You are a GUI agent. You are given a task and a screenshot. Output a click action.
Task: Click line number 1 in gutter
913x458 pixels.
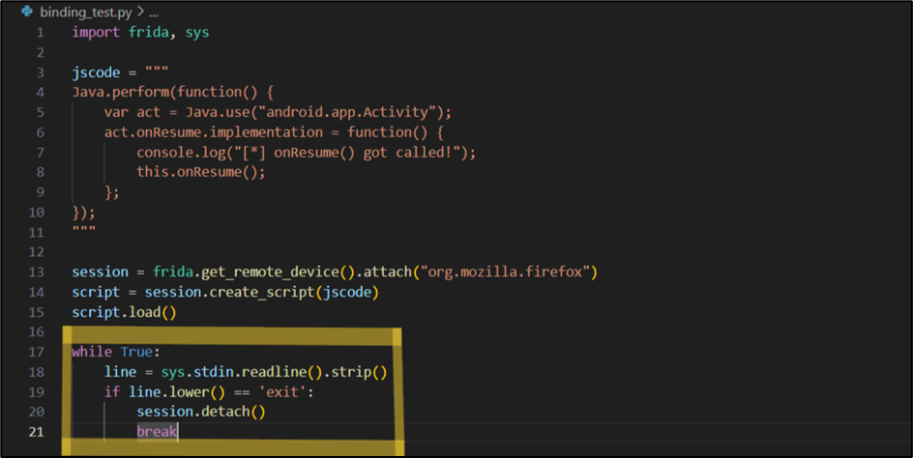41,33
